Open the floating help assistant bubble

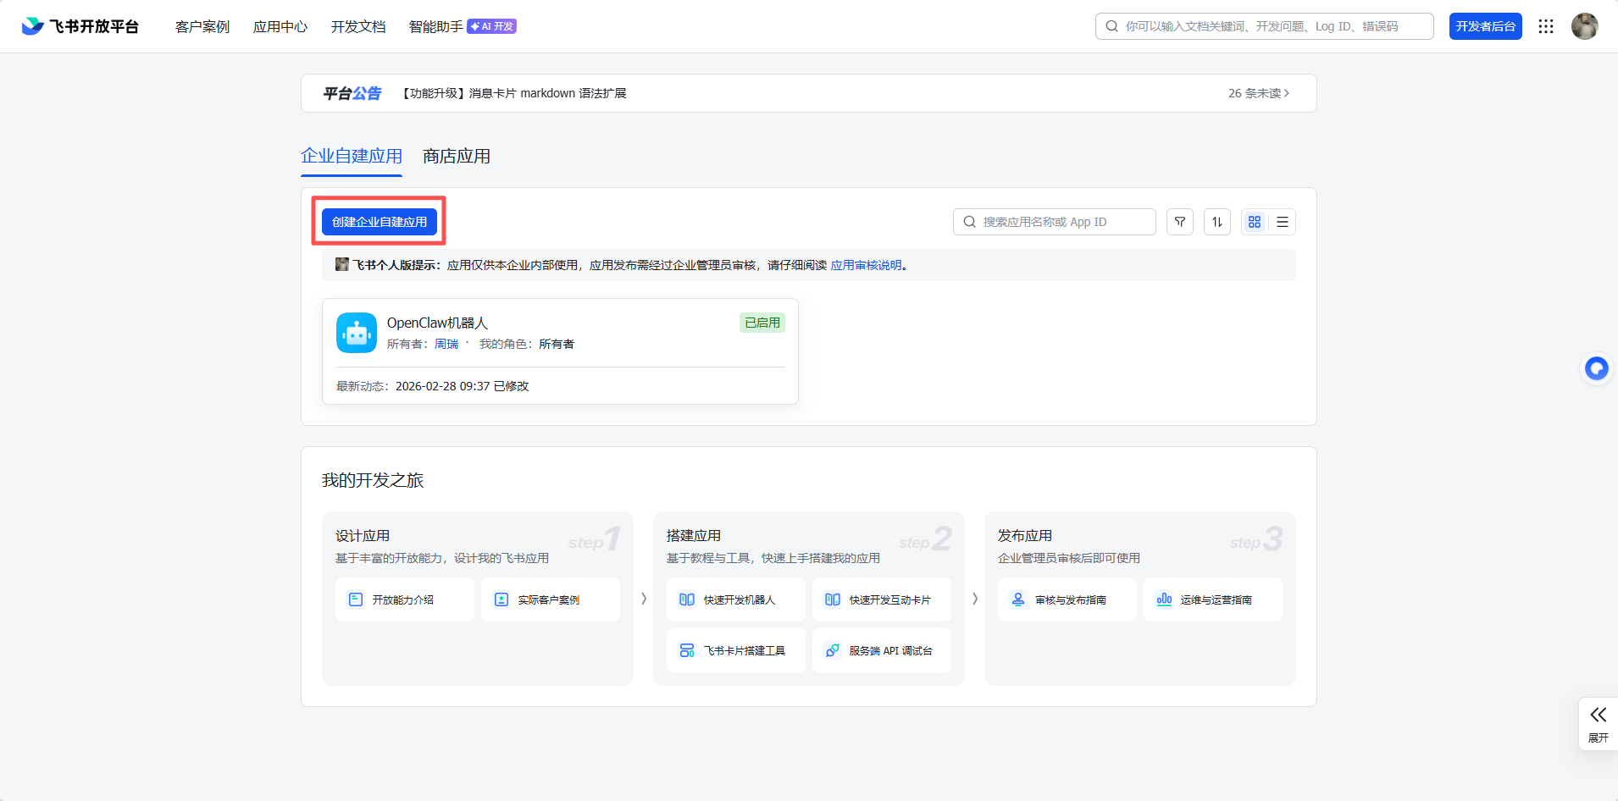[1597, 368]
